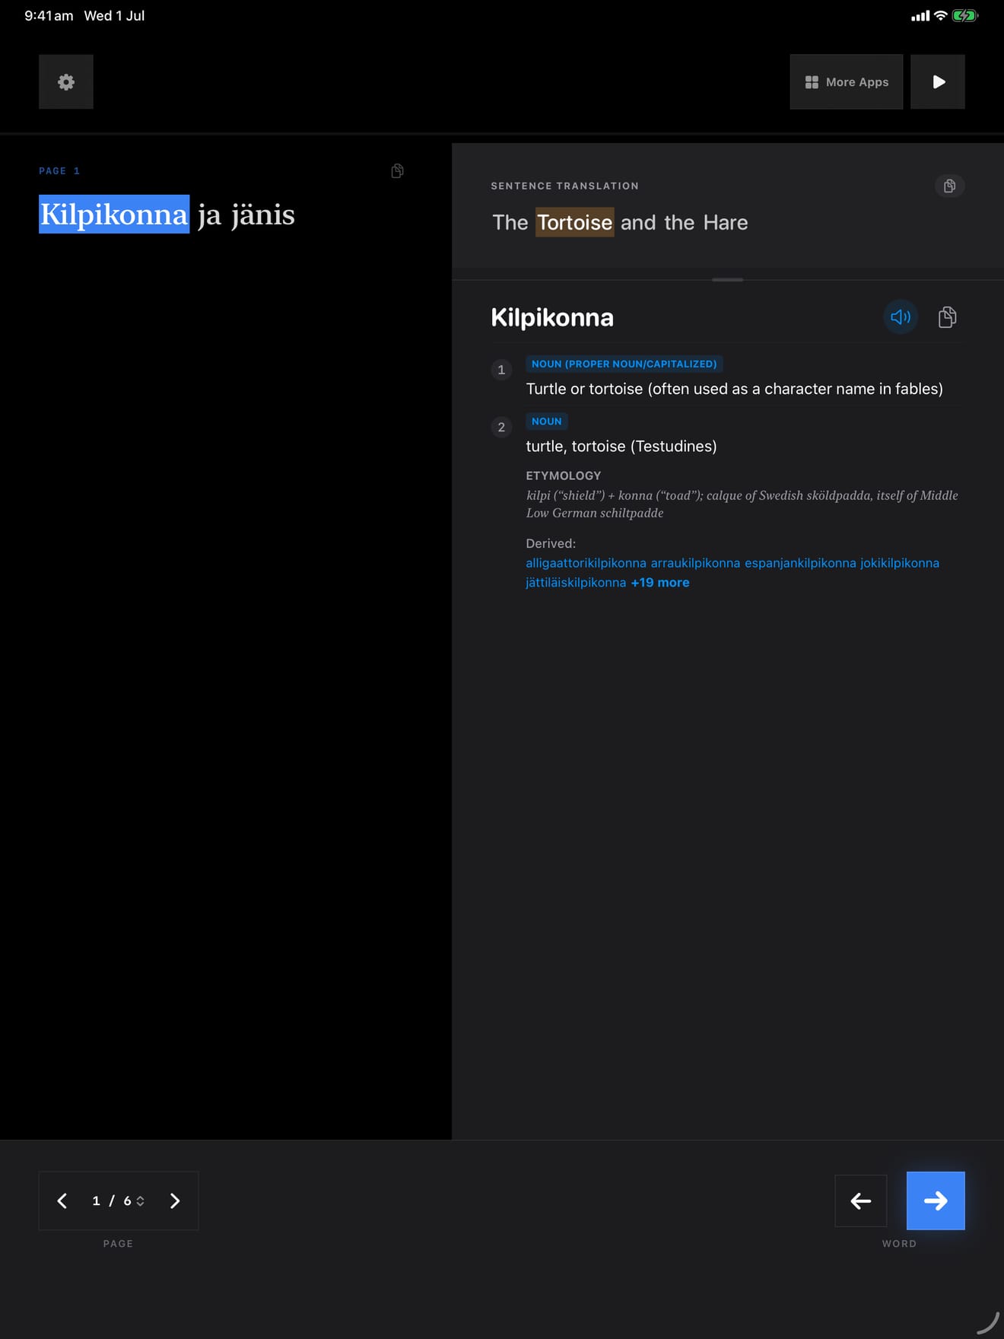Start playback with the play button
The width and height of the screenshot is (1004, 1339).
[938, 81]
